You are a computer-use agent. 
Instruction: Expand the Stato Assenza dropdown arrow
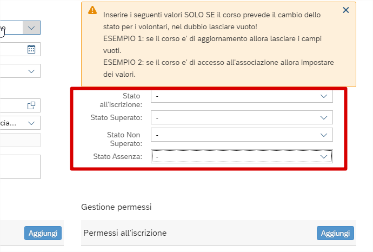click(324, 156)
